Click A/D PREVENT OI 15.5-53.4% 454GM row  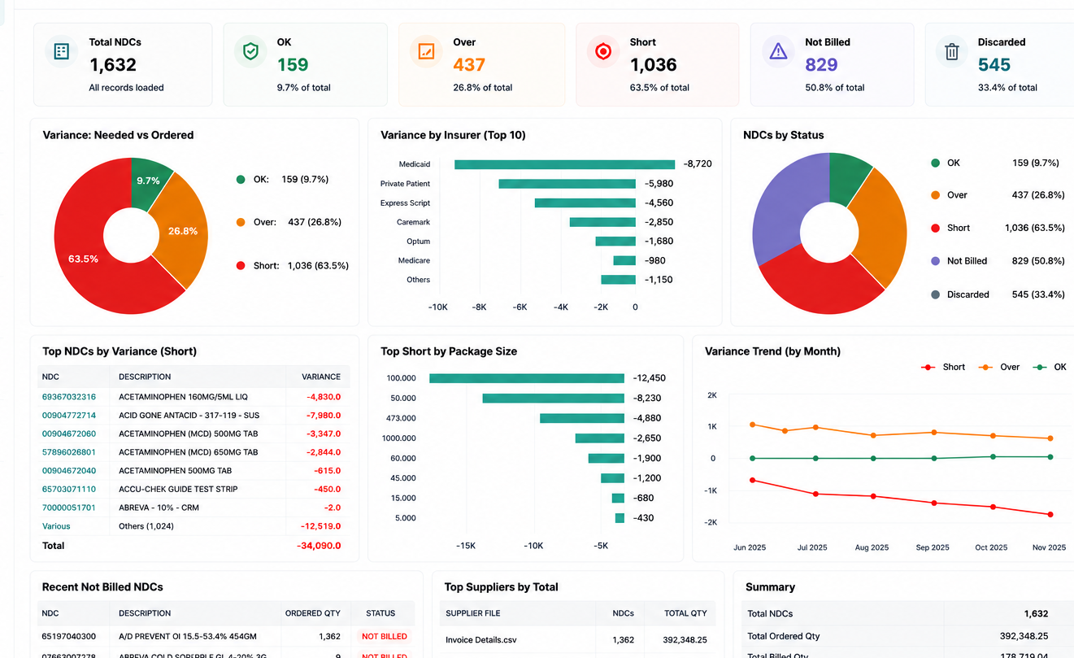[226, 636]
